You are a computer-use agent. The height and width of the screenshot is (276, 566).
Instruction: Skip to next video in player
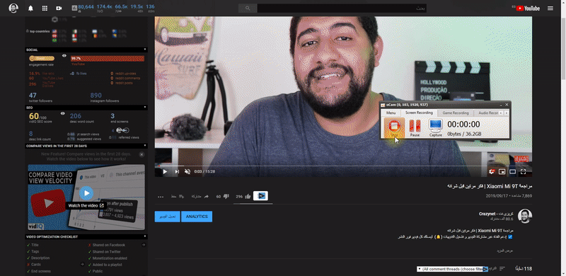(x=177, y=171)
